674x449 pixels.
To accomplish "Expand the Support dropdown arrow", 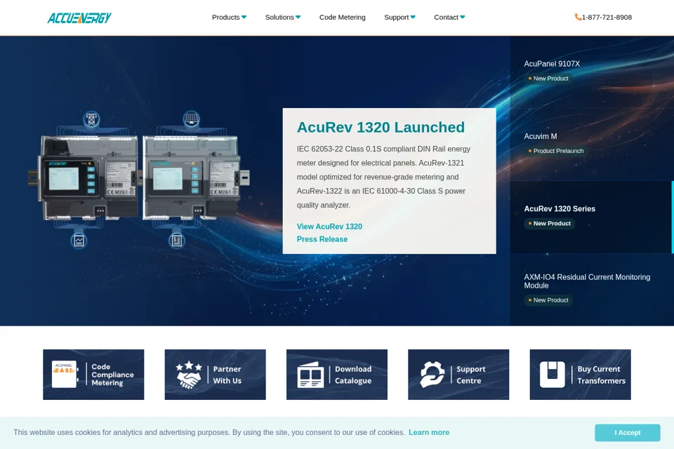I will click(x=413, y=17).
